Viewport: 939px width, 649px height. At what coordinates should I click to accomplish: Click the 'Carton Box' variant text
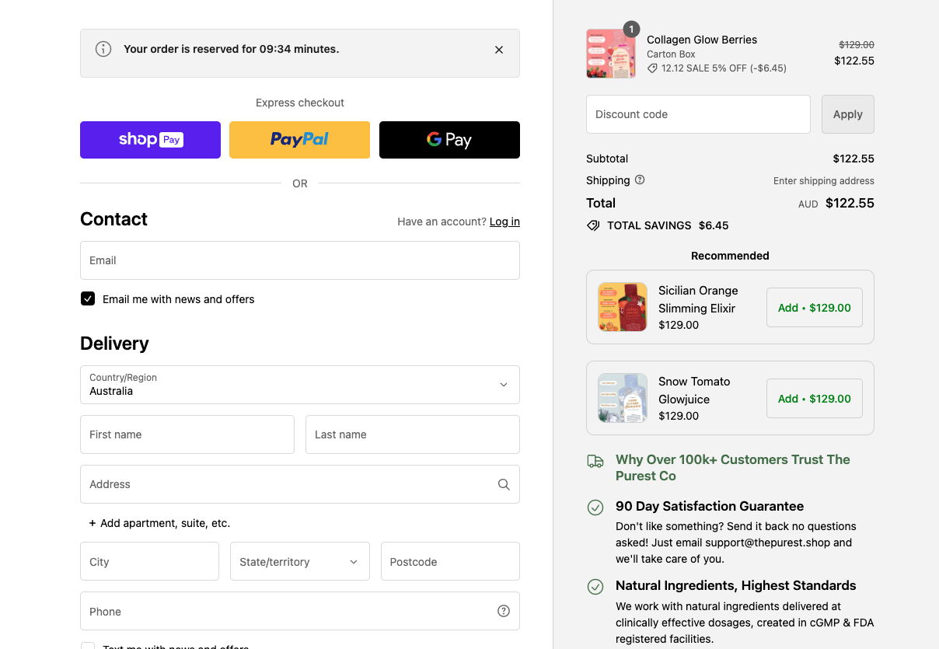click(x=671, y=54)
